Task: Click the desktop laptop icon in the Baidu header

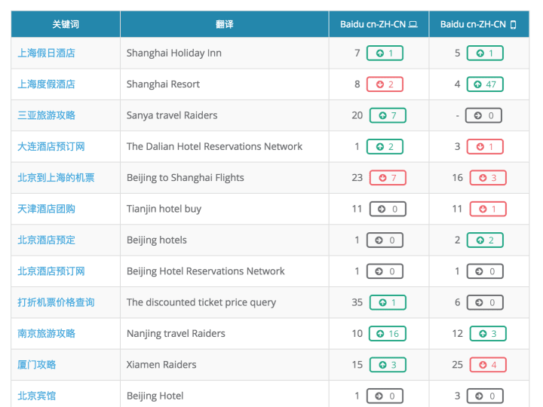Action: 413,25
